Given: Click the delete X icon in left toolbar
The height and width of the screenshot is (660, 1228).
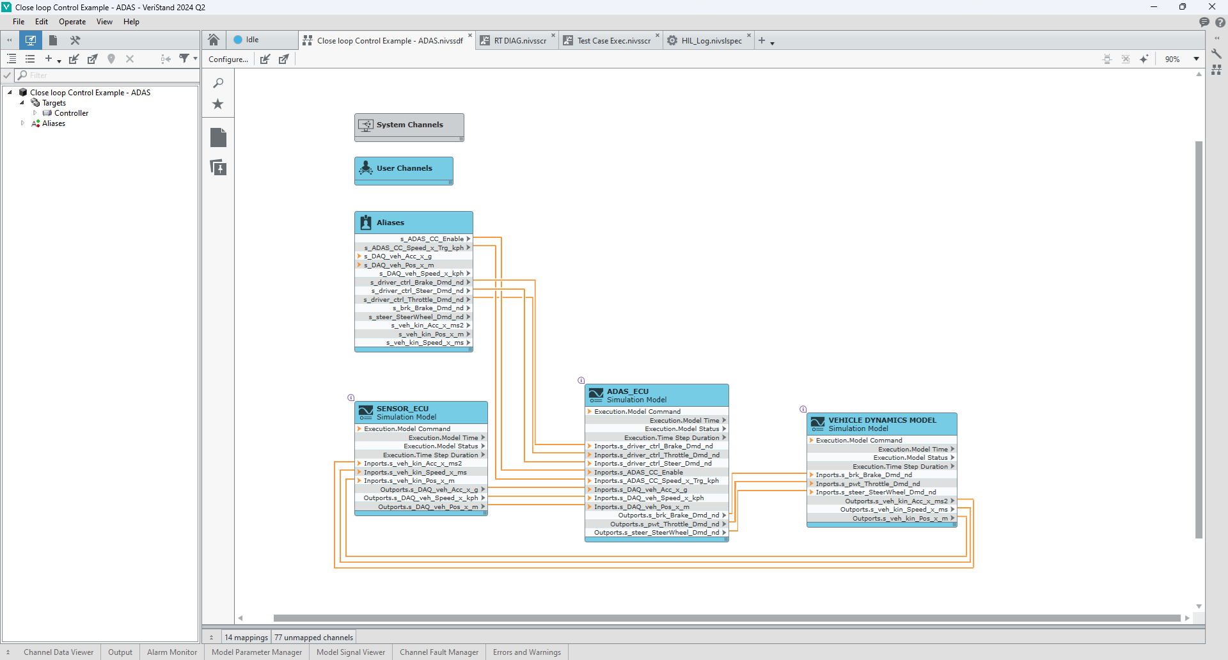Looking at the screenshot, I should point(130,59).
